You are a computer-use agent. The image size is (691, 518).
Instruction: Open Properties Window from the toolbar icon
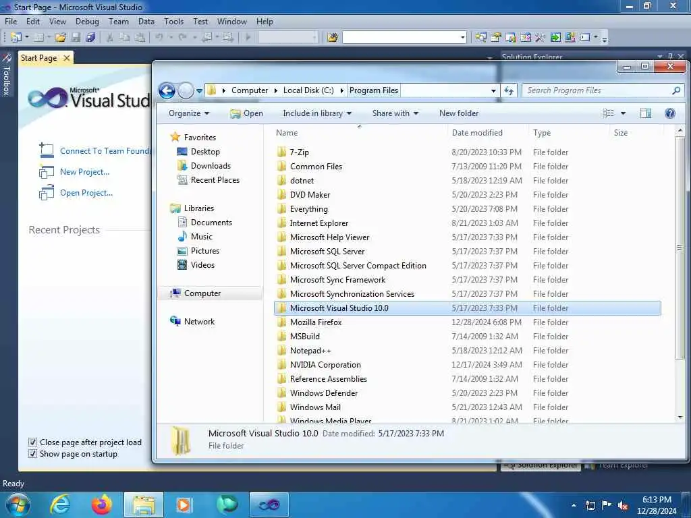[x=496, y=38]
